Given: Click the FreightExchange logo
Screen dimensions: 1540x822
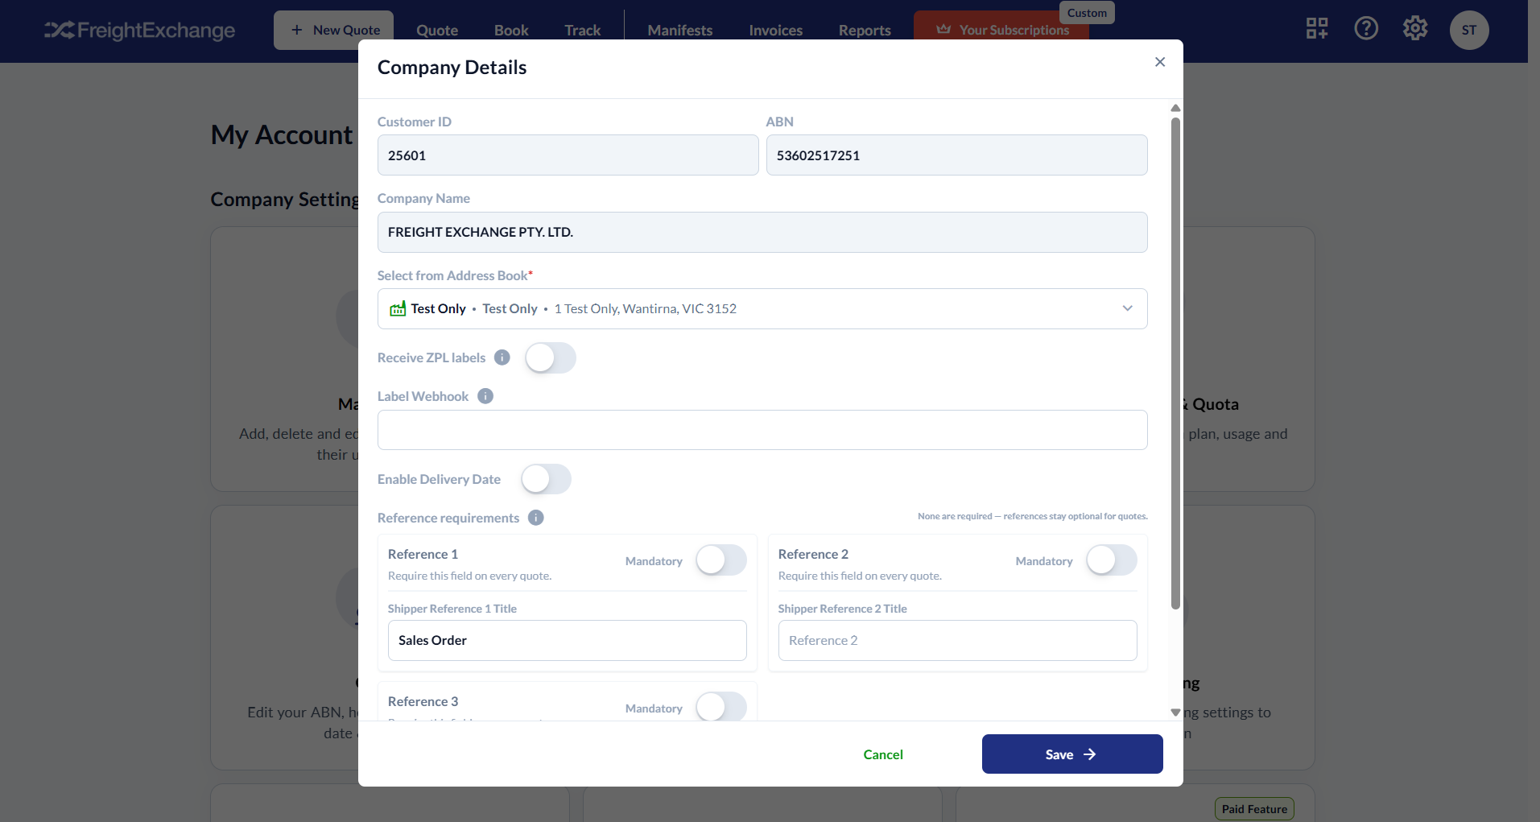Looking at the screenshot, I should (139, 31).
